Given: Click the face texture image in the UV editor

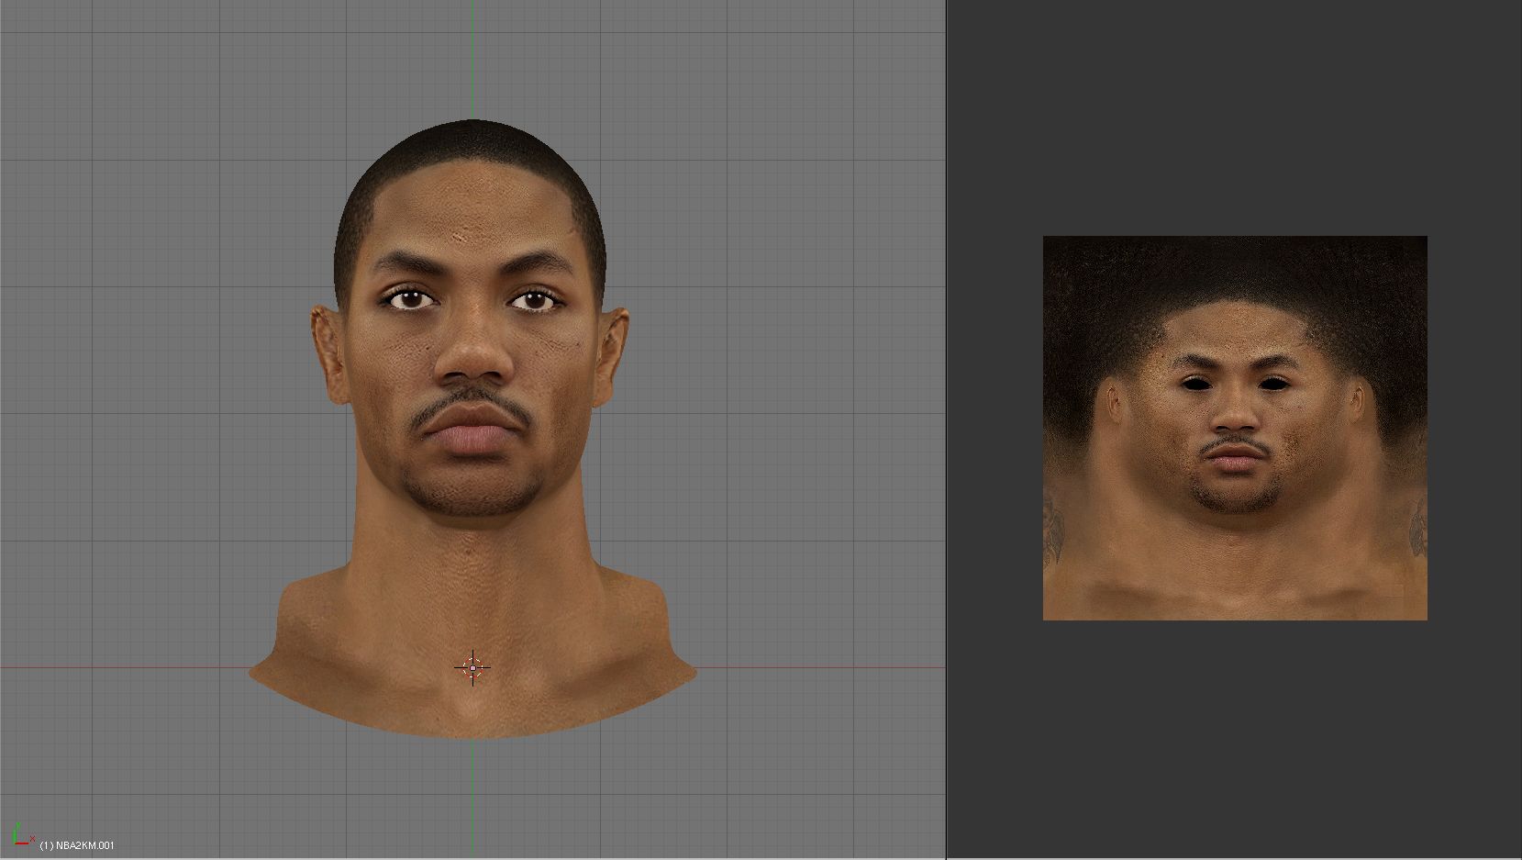Looking at the screenshot, I should (x=1235, y=428).
